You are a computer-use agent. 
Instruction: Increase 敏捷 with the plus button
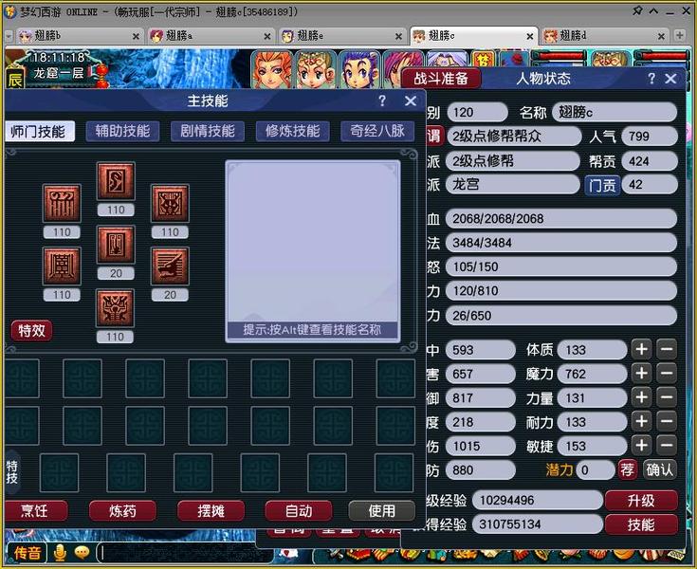coord(641,446)
